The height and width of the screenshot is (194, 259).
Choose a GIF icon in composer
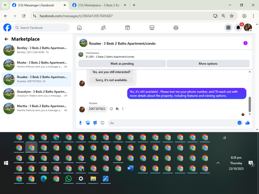(x=103, y=123)
